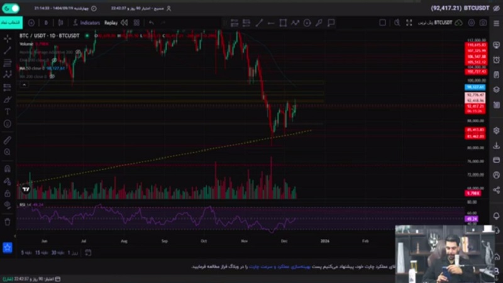Click the trash icon to remove drawings
The image size is (503, 283).
pyautogui.click(x=8, y=221)
